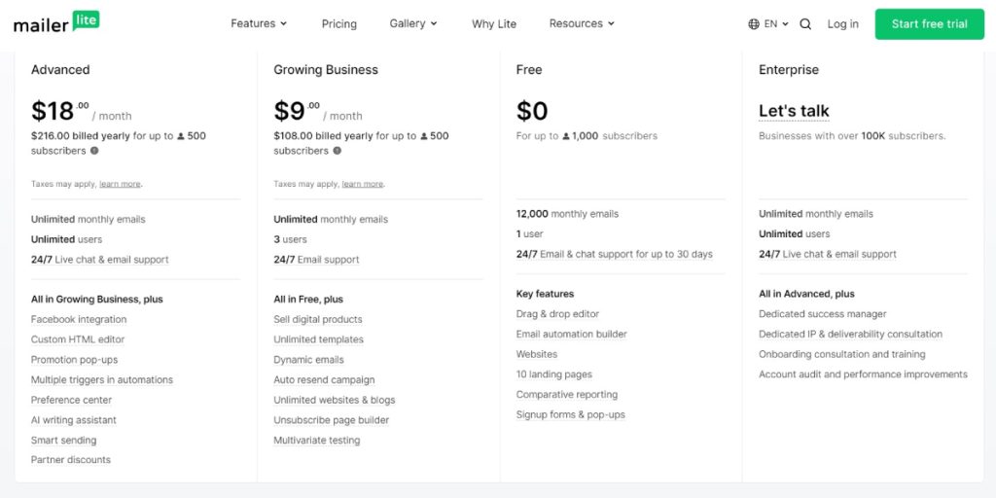Image resolution: width=996 pixels, height=498 pixels.
Task: Click subscriber person icon in Growing Business plan
Action: pyautogui.click(x=424, y=136)
